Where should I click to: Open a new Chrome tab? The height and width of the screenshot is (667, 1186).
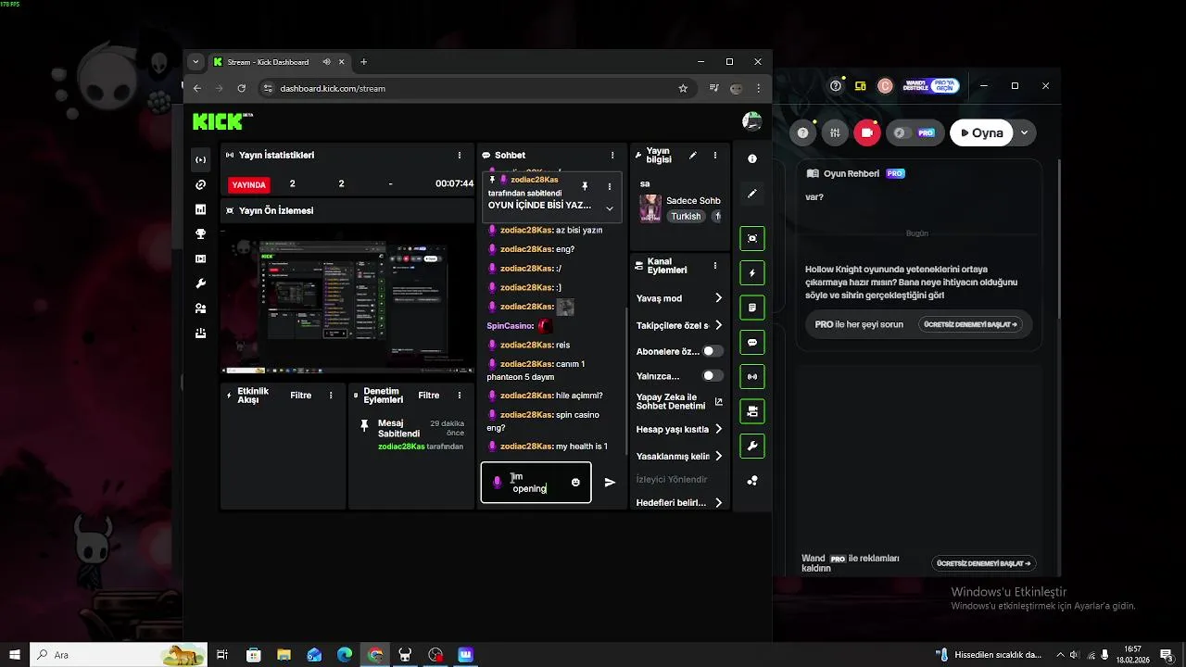point(363,62)
